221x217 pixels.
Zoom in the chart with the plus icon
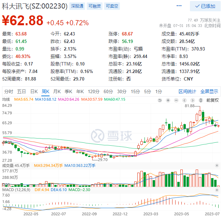[168, 100]
